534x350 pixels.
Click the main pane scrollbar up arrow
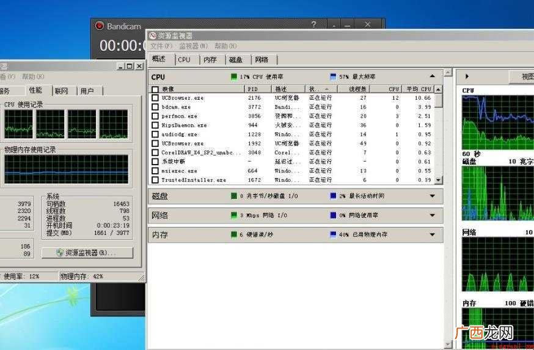pos(448,73)
